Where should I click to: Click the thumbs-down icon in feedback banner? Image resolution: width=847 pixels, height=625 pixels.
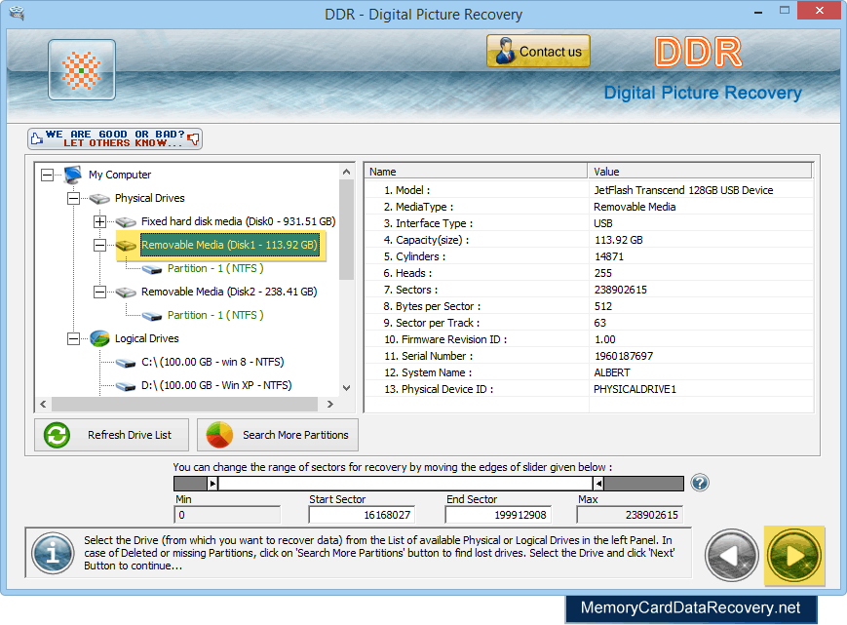pyautogui.click(x=193, y=139)
